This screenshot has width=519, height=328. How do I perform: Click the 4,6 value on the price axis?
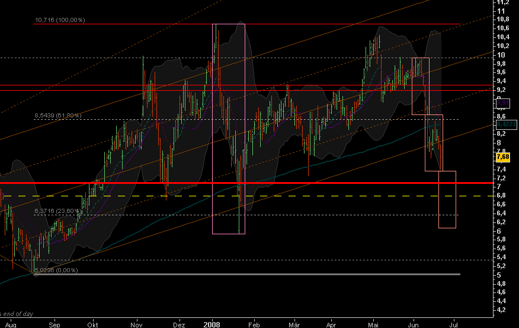coord(501,292)
